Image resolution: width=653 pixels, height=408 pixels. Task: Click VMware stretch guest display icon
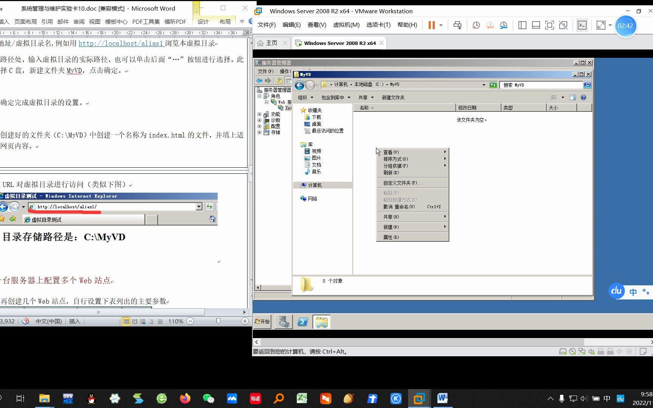600,25
